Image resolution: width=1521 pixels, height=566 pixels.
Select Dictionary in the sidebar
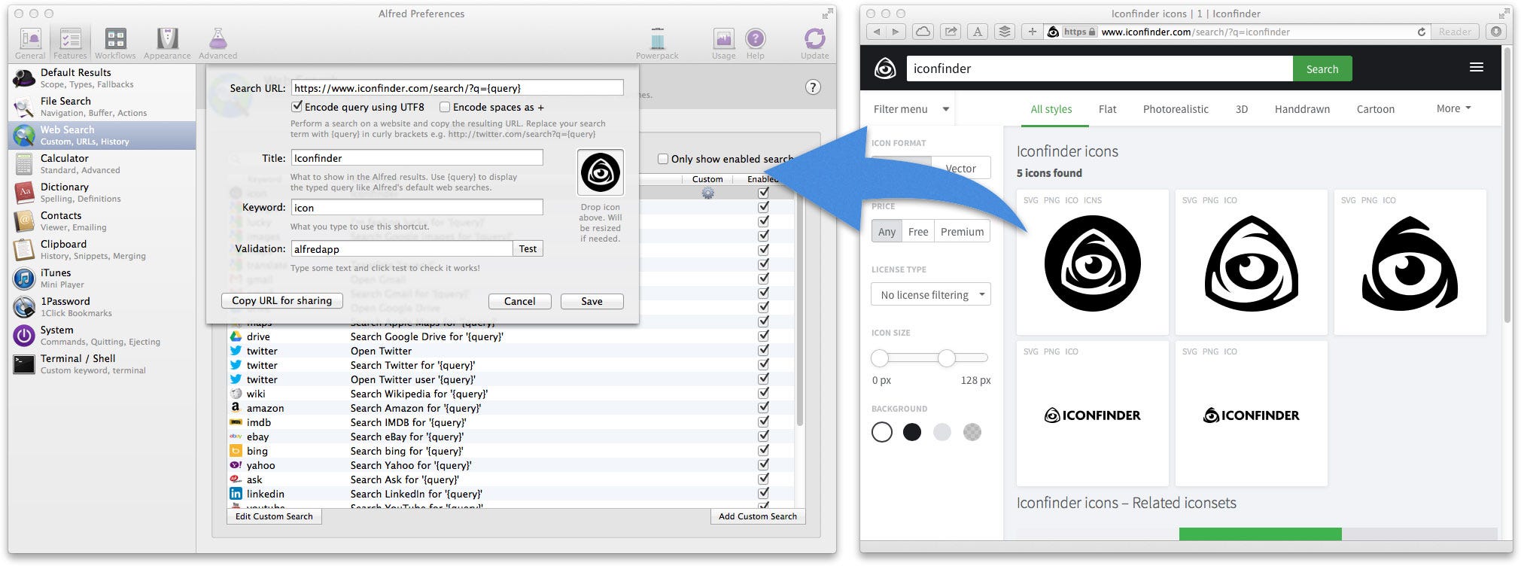(102, 193)
